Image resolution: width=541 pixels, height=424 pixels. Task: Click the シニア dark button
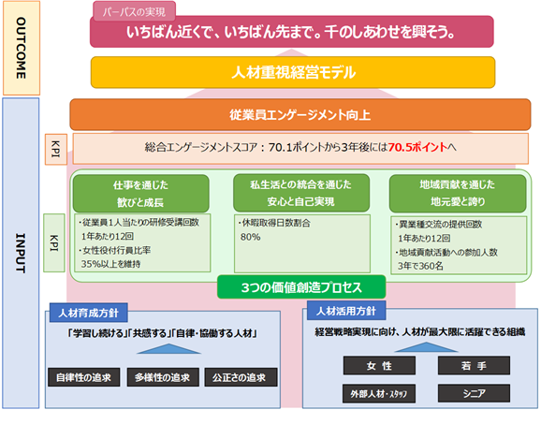(x=474, y=393)
